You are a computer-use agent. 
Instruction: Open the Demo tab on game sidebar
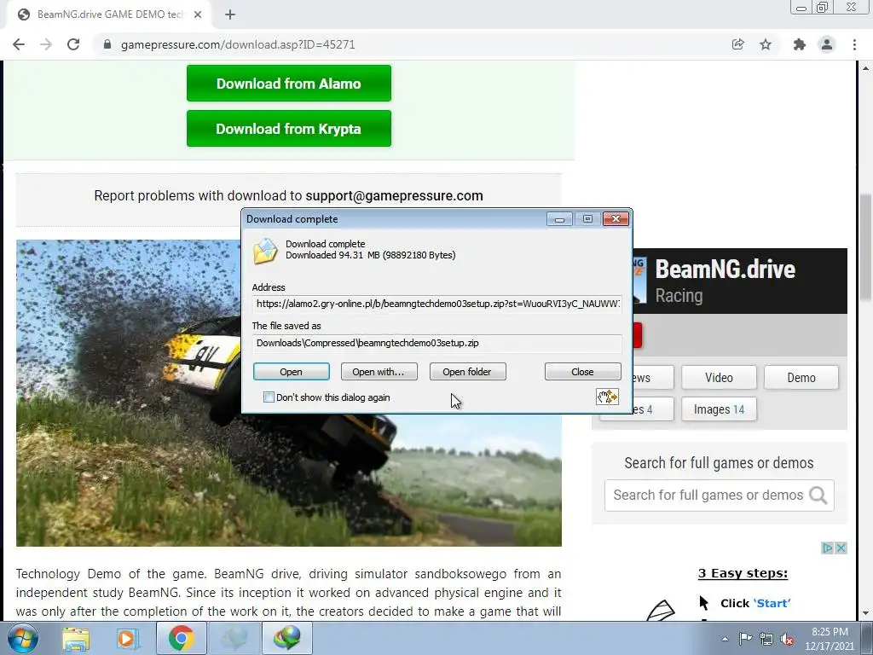(801, 378)
